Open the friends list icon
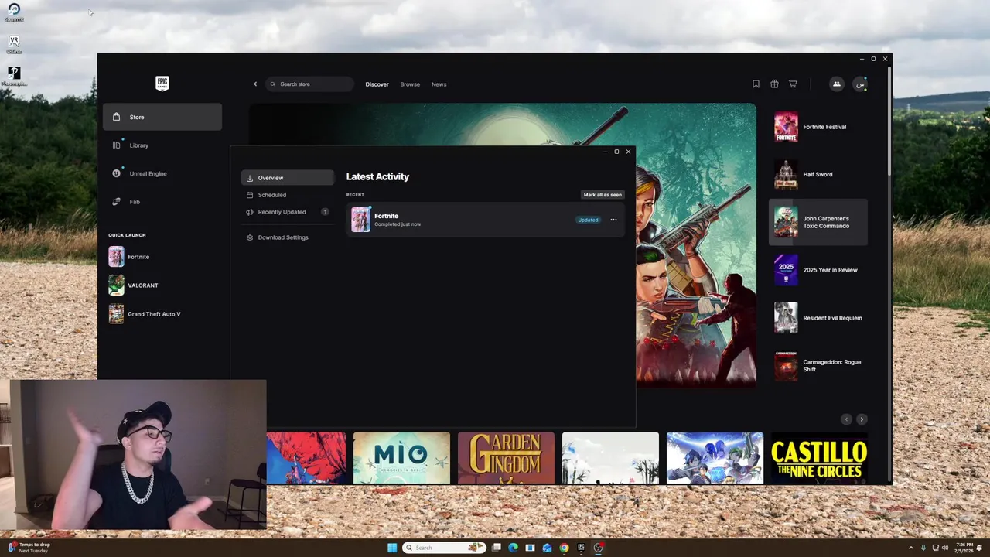This screenshot has height=557, width=990. point(836,84)
